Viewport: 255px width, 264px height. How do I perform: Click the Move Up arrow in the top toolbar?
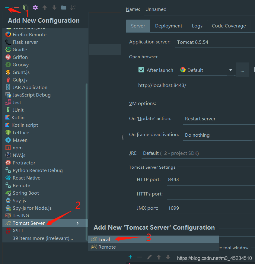point(45,8)
